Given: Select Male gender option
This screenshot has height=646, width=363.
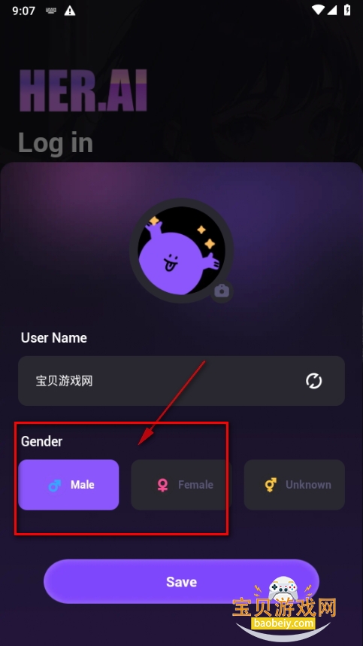Looking at the screenshot, I should point(68,485).
